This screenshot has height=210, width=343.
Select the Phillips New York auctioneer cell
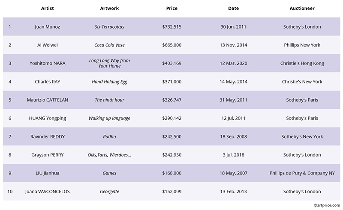pos(302,45)
